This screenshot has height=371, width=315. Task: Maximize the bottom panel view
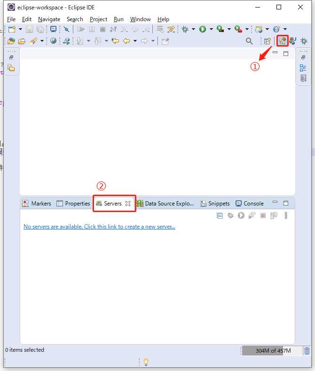[x=286, y=203]
